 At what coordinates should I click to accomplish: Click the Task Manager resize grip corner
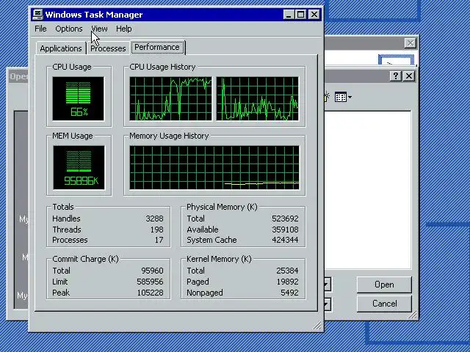pos(317,326)
